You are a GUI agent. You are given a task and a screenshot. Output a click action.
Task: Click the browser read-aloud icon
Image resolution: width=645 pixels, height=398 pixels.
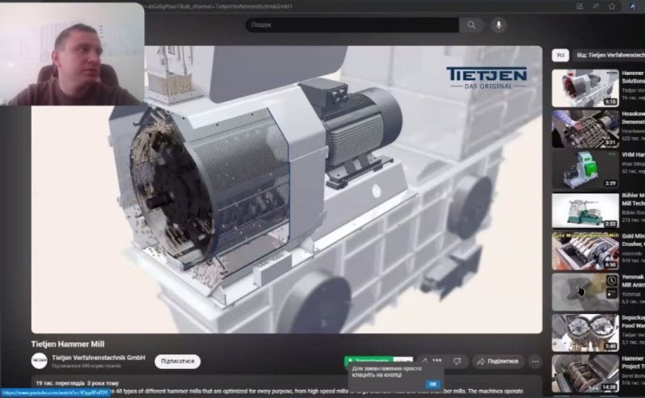pos(596,6)
